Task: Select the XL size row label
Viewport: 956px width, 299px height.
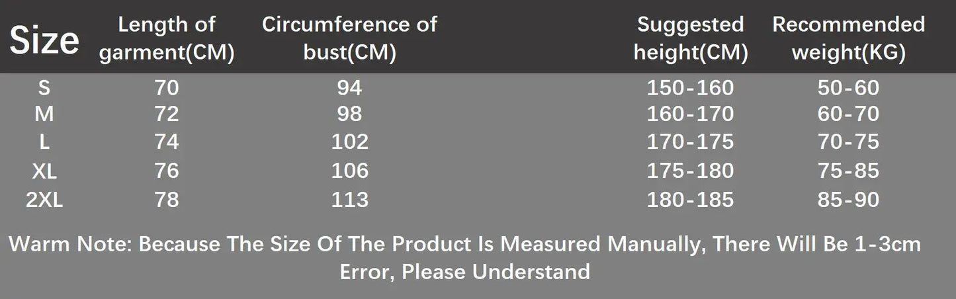Action: click(x=44, y=171)
